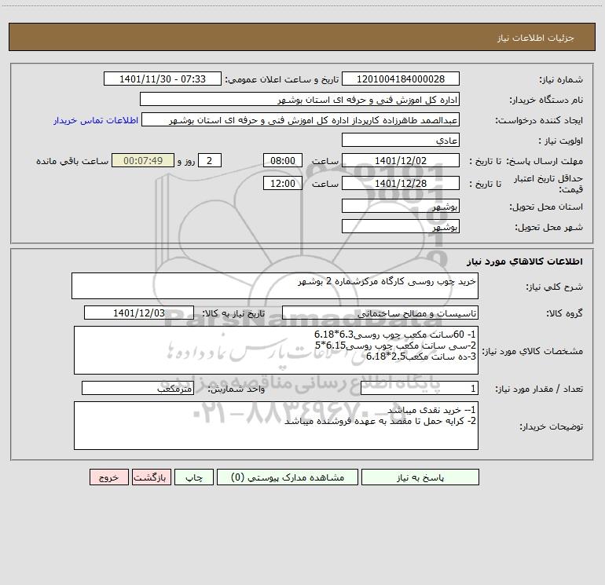
Task: Click price validity date 1401/12/28
Action: coord(401,183)
